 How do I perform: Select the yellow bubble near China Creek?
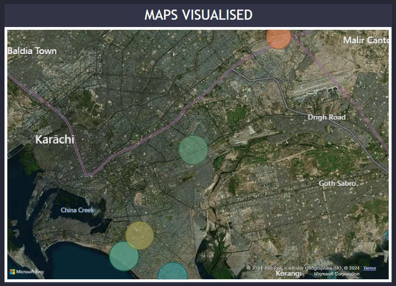point(140,235)
